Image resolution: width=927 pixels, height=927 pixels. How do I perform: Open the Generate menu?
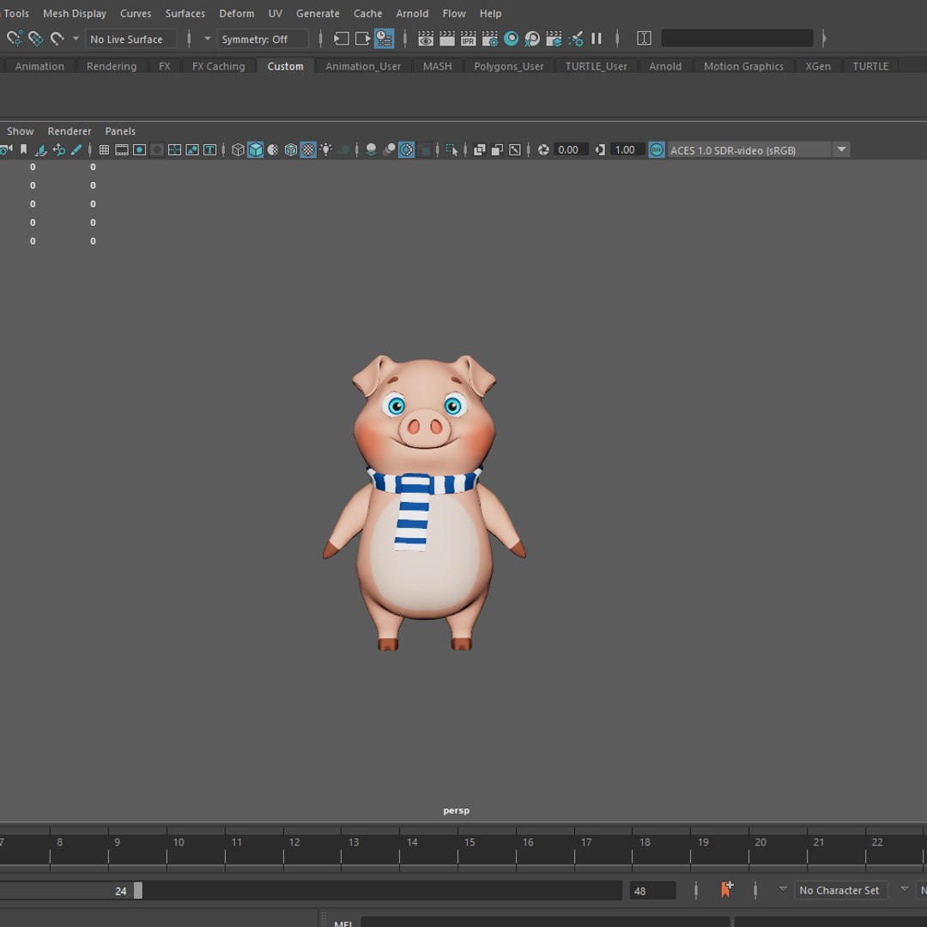coord(318,13)
